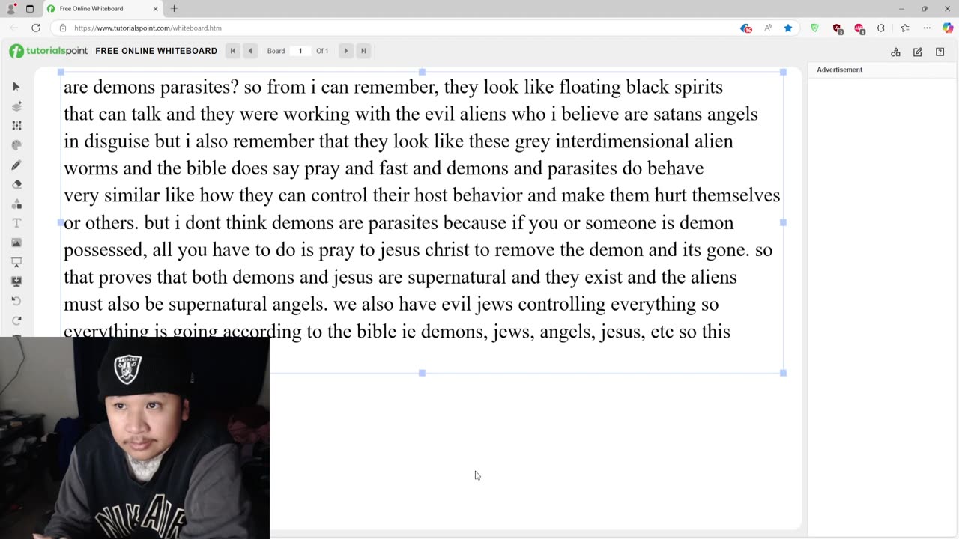
Task: Open a new browser tab
Action: coord(174,9)
